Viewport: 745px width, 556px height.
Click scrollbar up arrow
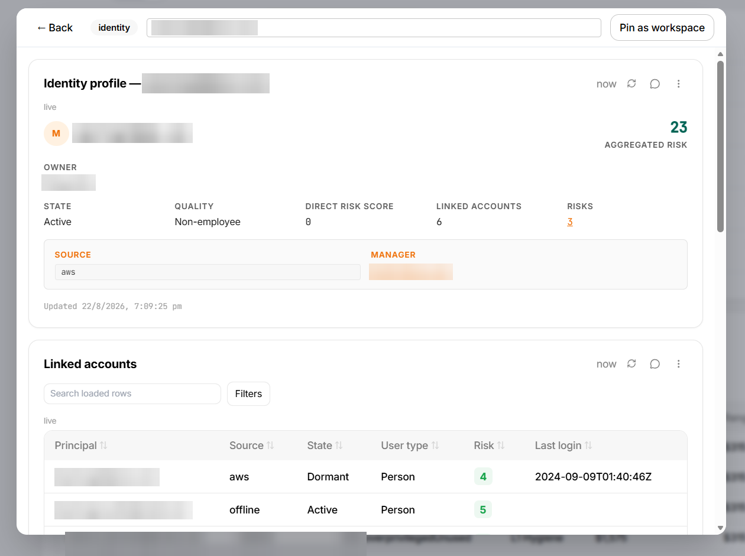pyautogui.click(x=720, y=54)
